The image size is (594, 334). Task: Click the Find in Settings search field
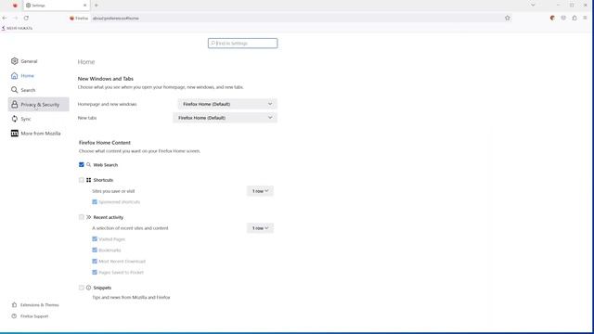coord(242,44)
